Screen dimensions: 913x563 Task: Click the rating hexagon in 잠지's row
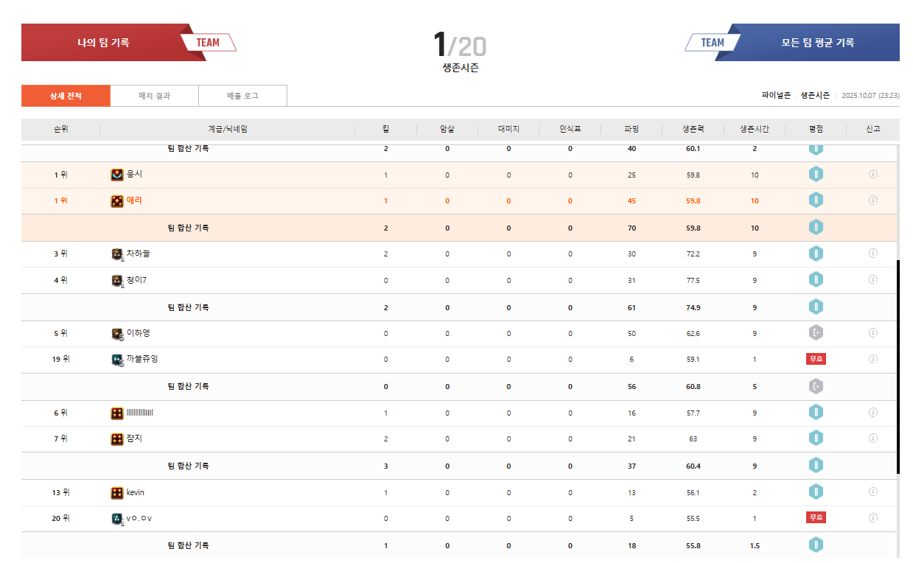pos(816,438)
